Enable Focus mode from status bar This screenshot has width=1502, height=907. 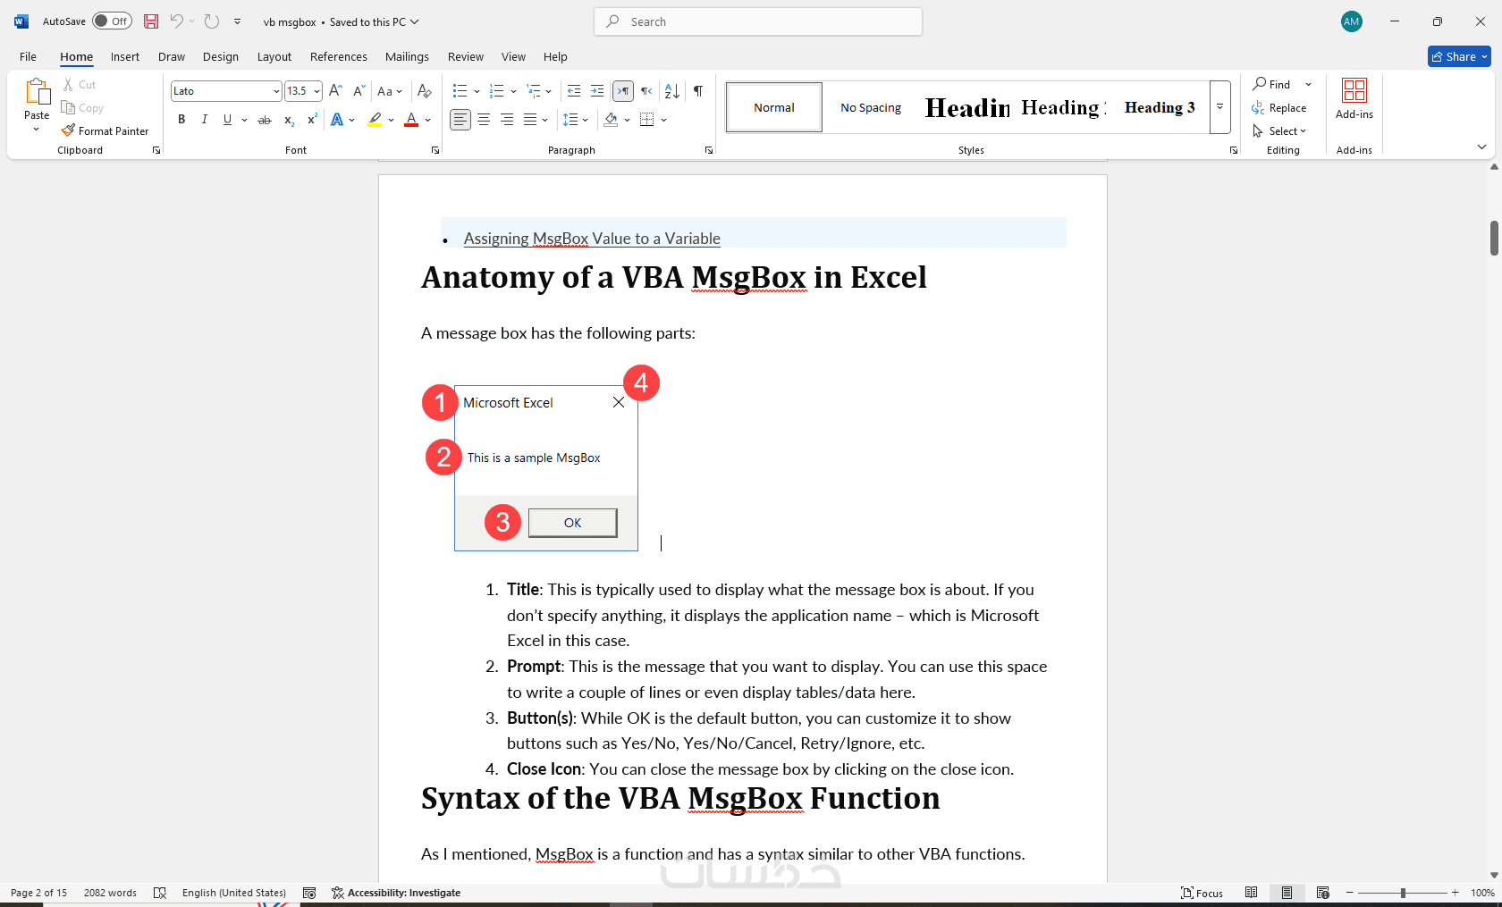1202,893
